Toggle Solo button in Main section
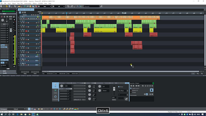Viewport: 206px width, 116px height. [x=5, y=17]
